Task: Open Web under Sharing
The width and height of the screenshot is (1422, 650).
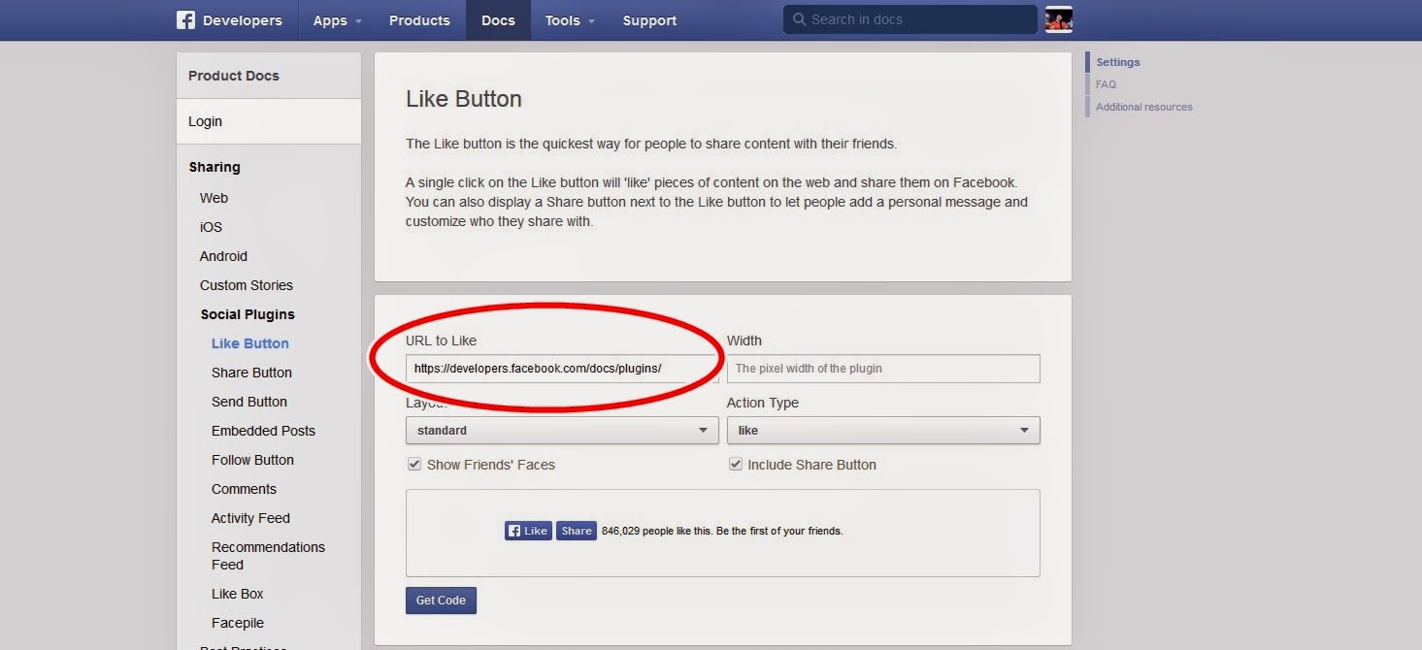Action: point(214,198)
